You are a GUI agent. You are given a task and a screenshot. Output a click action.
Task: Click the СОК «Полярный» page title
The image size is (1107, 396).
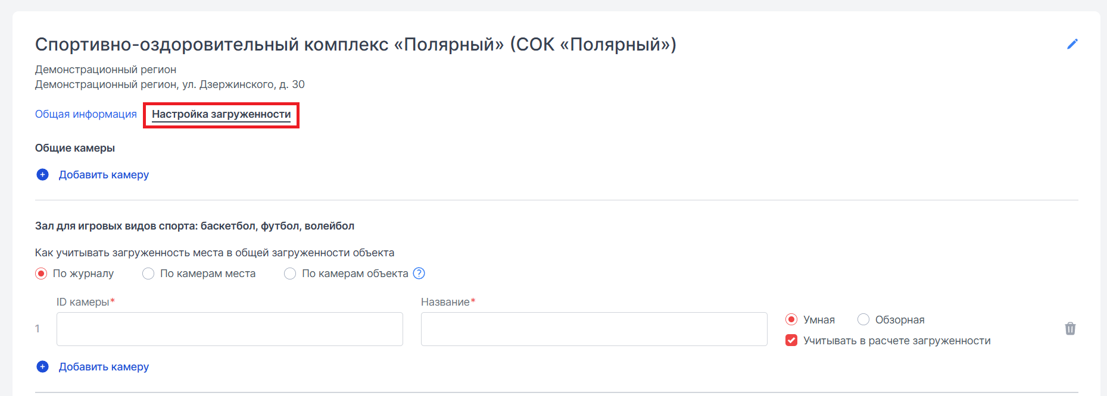[356, 45]
